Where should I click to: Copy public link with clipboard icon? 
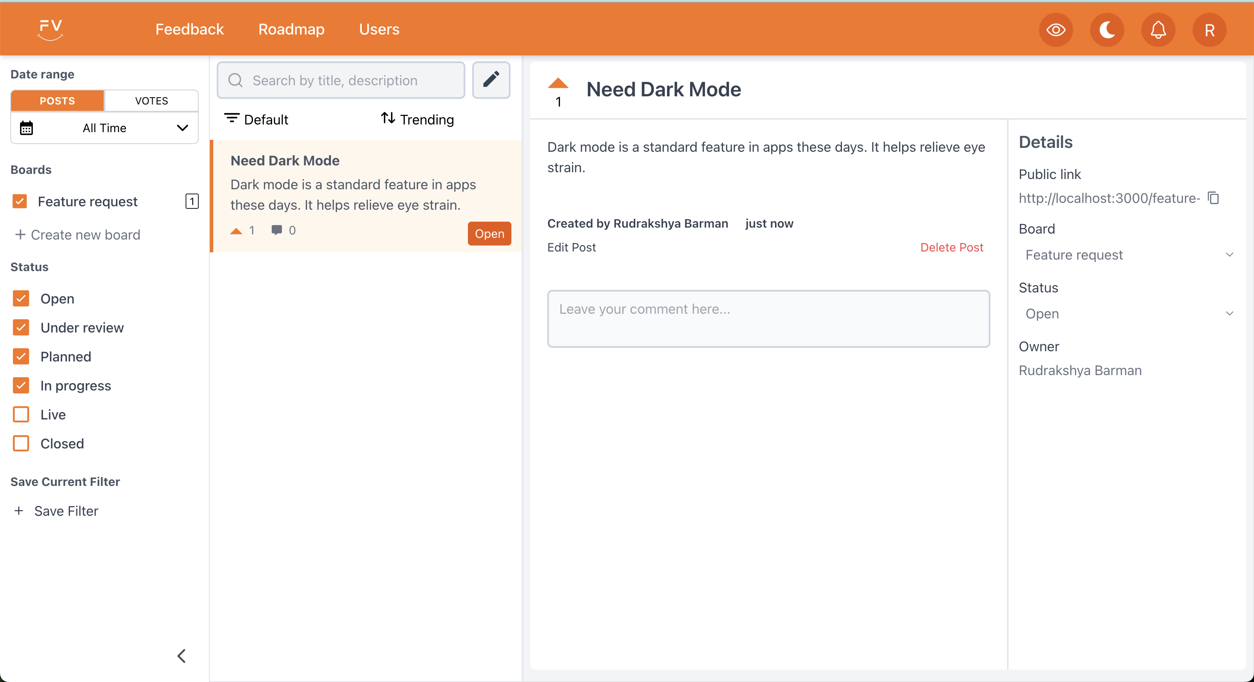(1213, 198)
